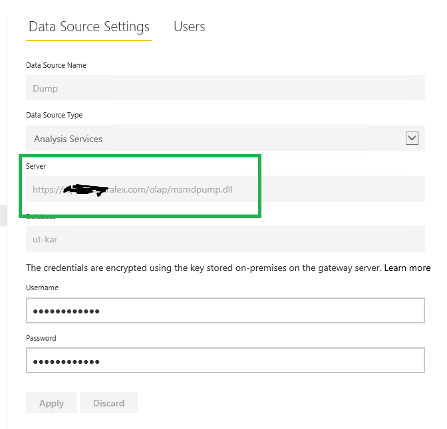Image resolution: width=447 pixels, height=429 pixels.
Task: Click the credentials encryption notice text
Action: click(x=204, y=268)
